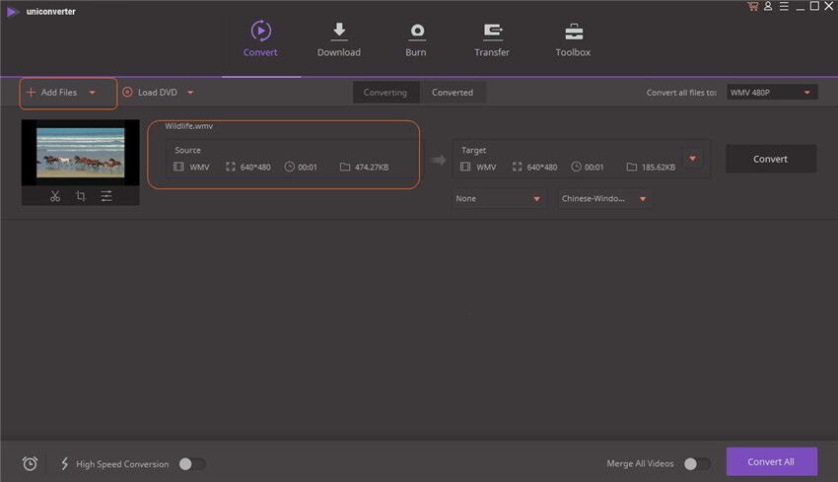Click the target size 185.62KB
This screenshot has width=838, height=482.
pos(659,168)
